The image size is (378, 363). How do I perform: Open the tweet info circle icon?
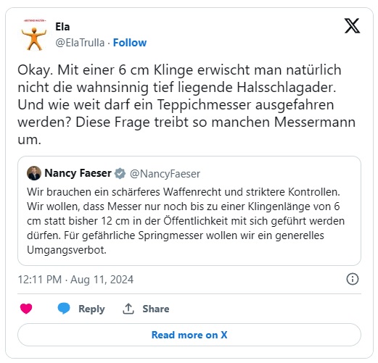tap(353, 279)
